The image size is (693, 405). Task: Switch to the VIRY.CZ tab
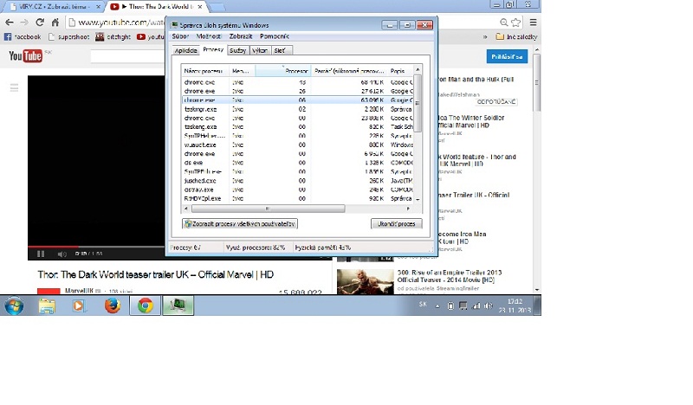tap(55, 7)
